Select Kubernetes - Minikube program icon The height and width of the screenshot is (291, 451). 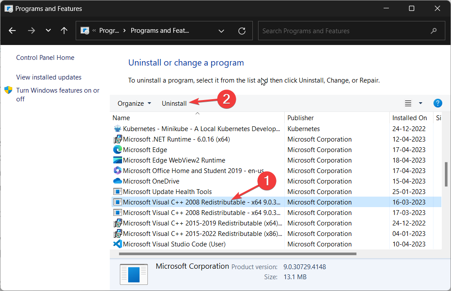(117, 129)
